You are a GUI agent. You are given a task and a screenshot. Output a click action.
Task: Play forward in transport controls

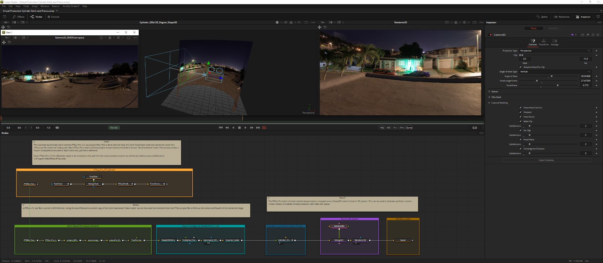(x=246, y=128)
